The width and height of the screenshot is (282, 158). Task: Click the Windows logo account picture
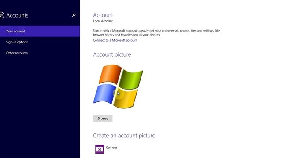(x=118, y=86)
